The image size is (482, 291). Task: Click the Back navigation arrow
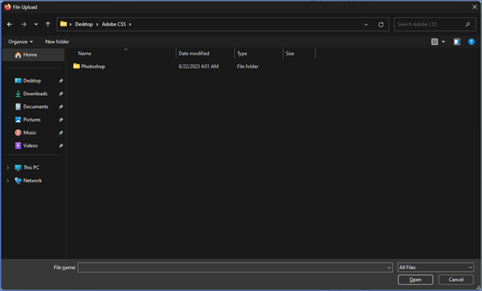[x=9, y=24]
